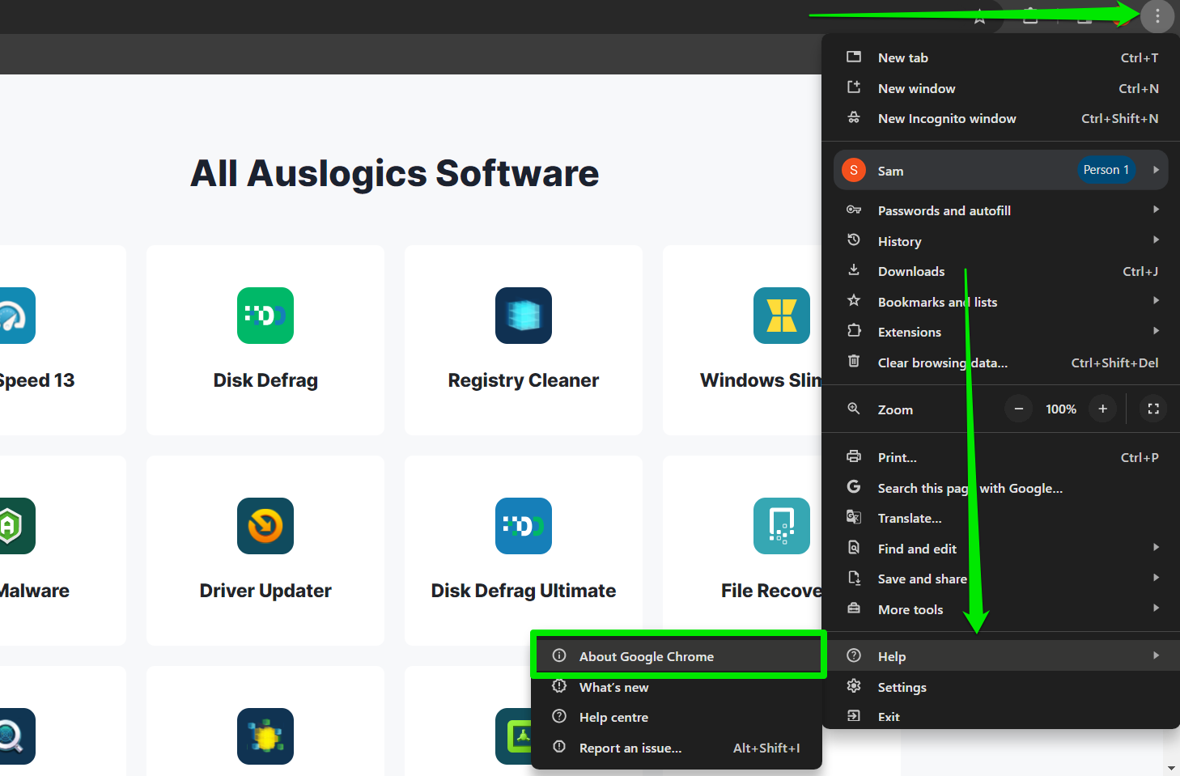Click the Registry Cleaner cube icon
Screen dimensions: 1180x776
(524, 316)
